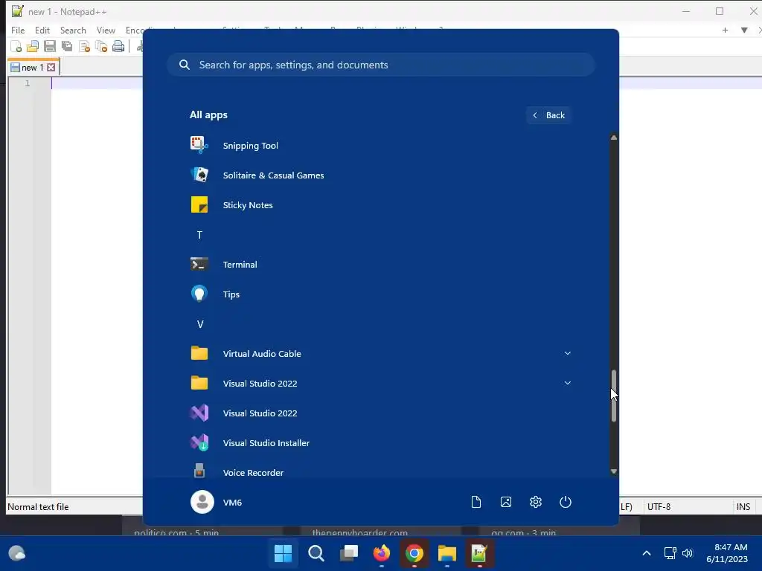Click the Save All icon in Notepad++ toolbar
This screenshot has width=762, height=571.
click(66, 47)
